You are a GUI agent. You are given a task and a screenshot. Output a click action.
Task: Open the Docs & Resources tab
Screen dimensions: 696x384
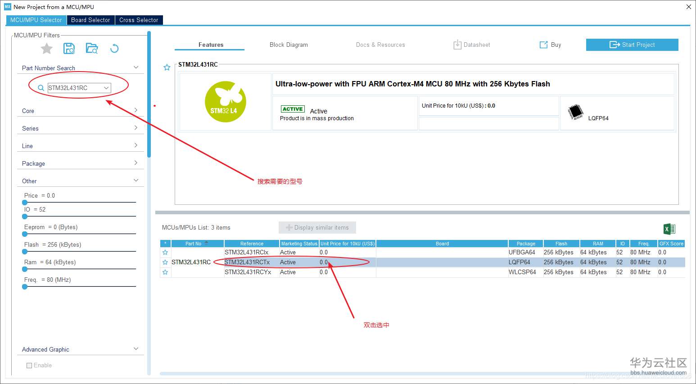380,45
